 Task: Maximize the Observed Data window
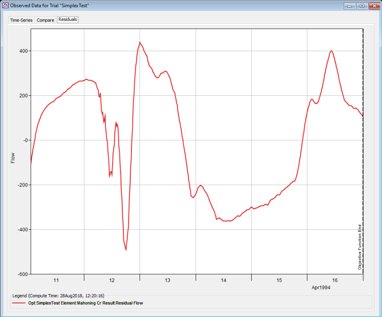[362, 6]
